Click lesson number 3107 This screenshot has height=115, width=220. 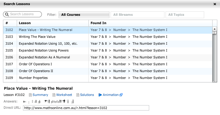coord(9,64)
